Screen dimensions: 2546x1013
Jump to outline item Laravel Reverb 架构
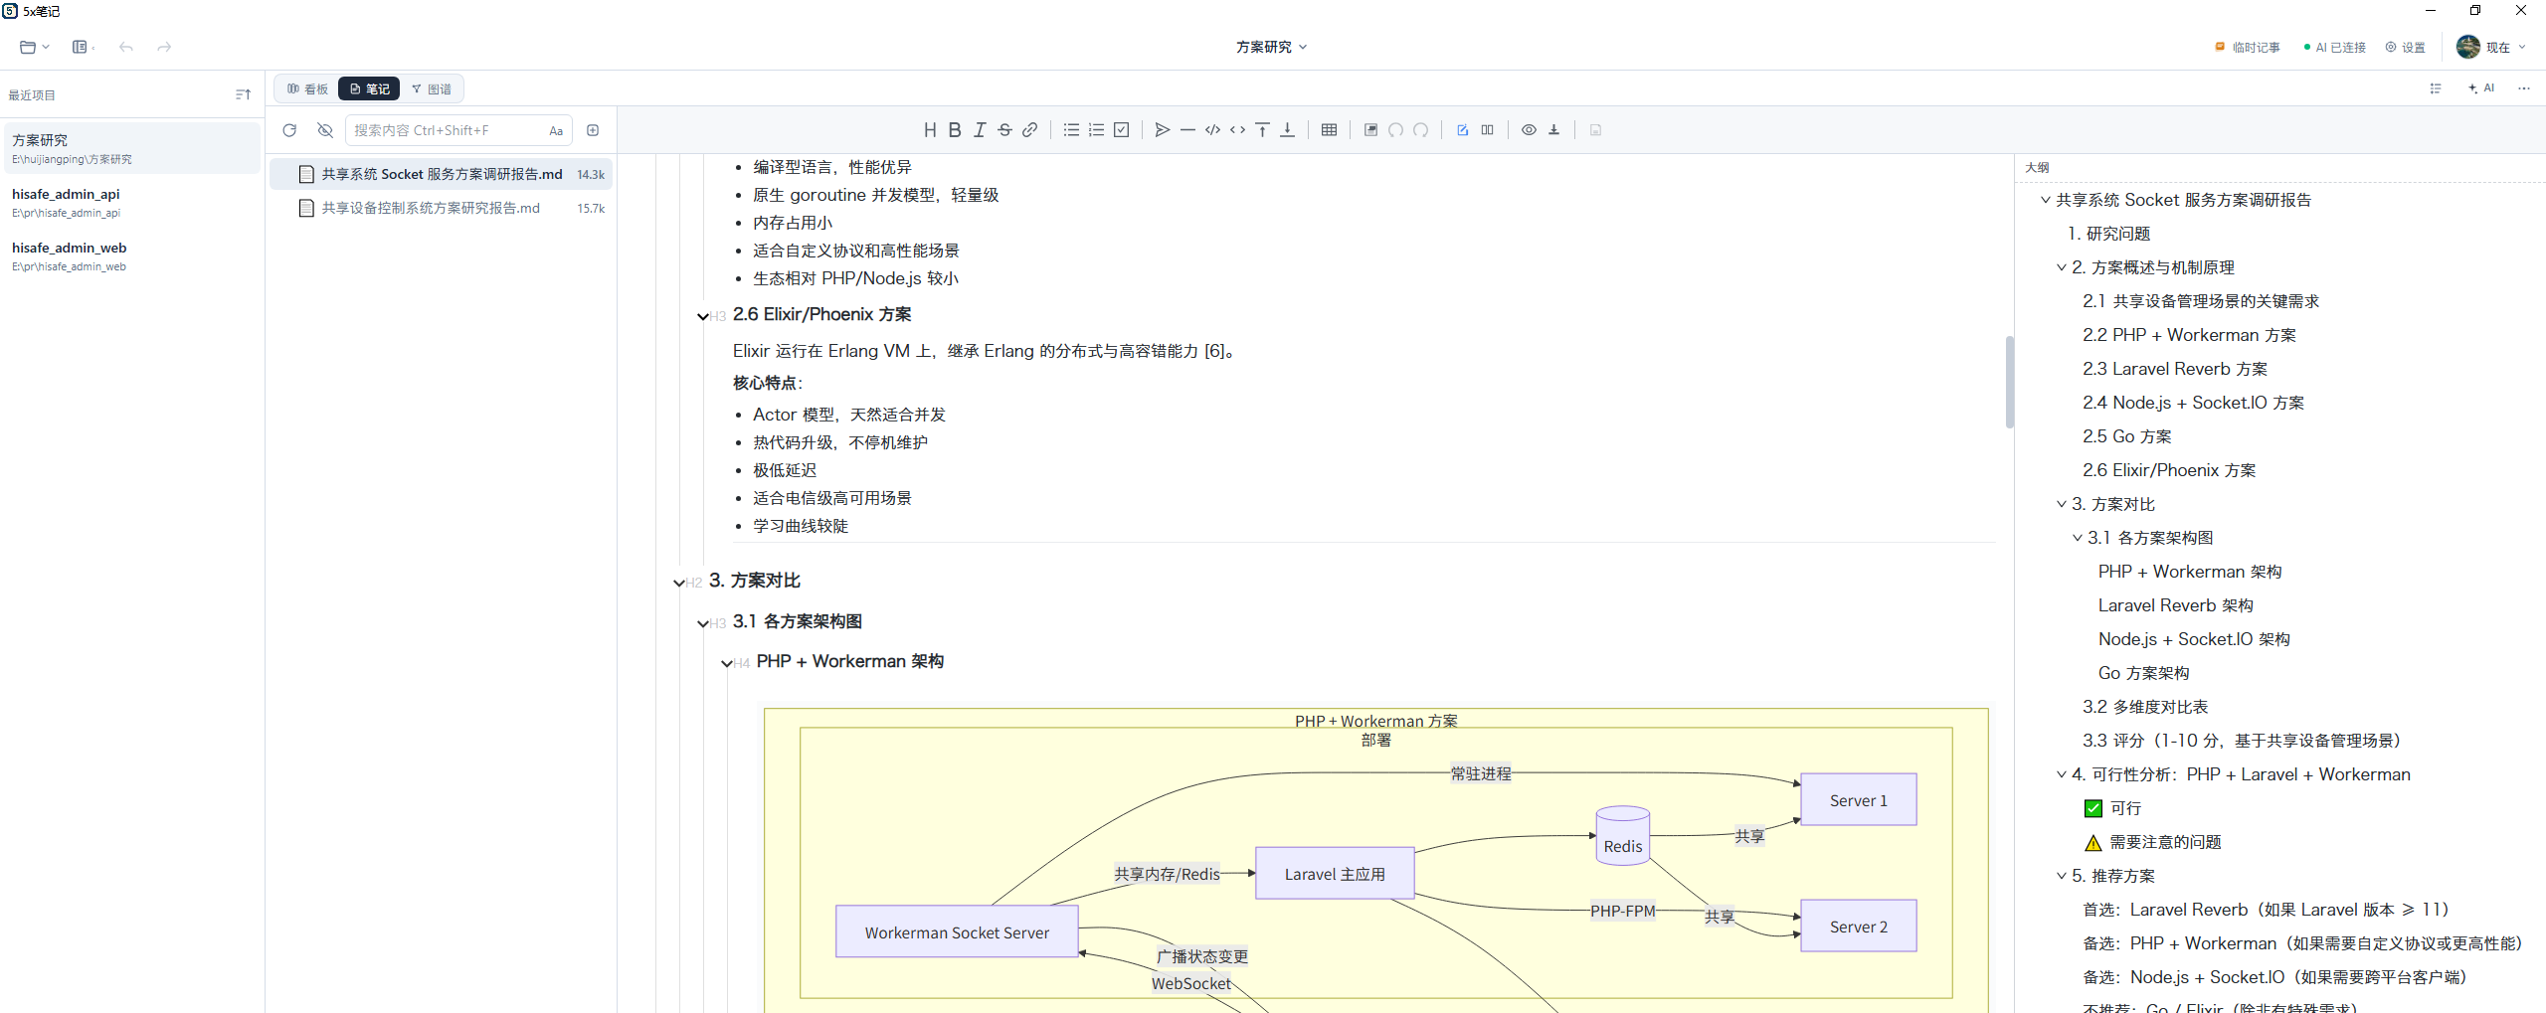[2176, 605]
